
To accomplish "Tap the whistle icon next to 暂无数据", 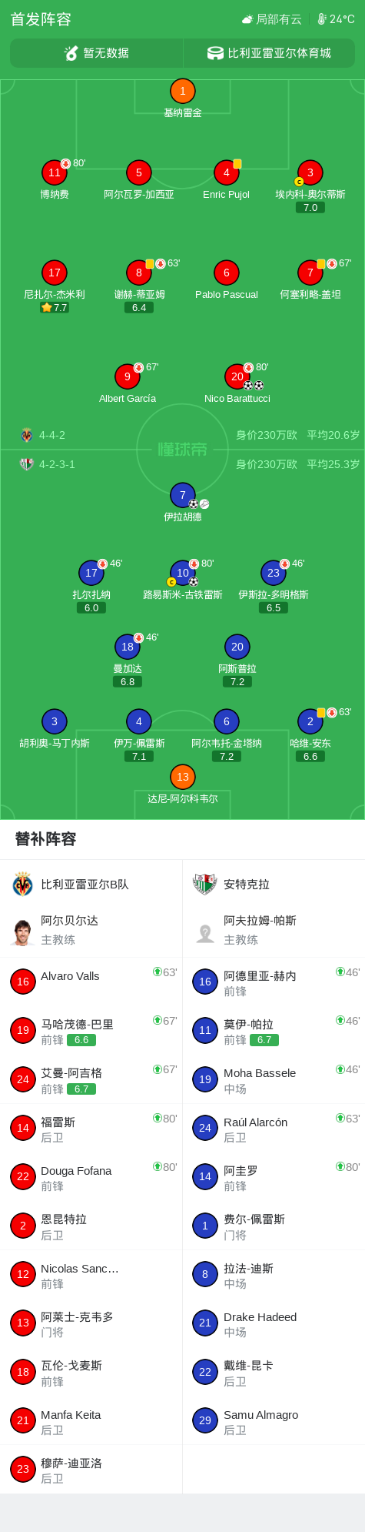I will [x=71, y=53].
